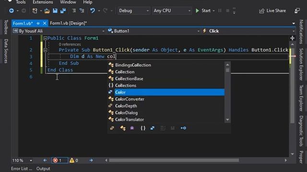Click the IntelliSense list scroll down arrow

pos(227,120)
